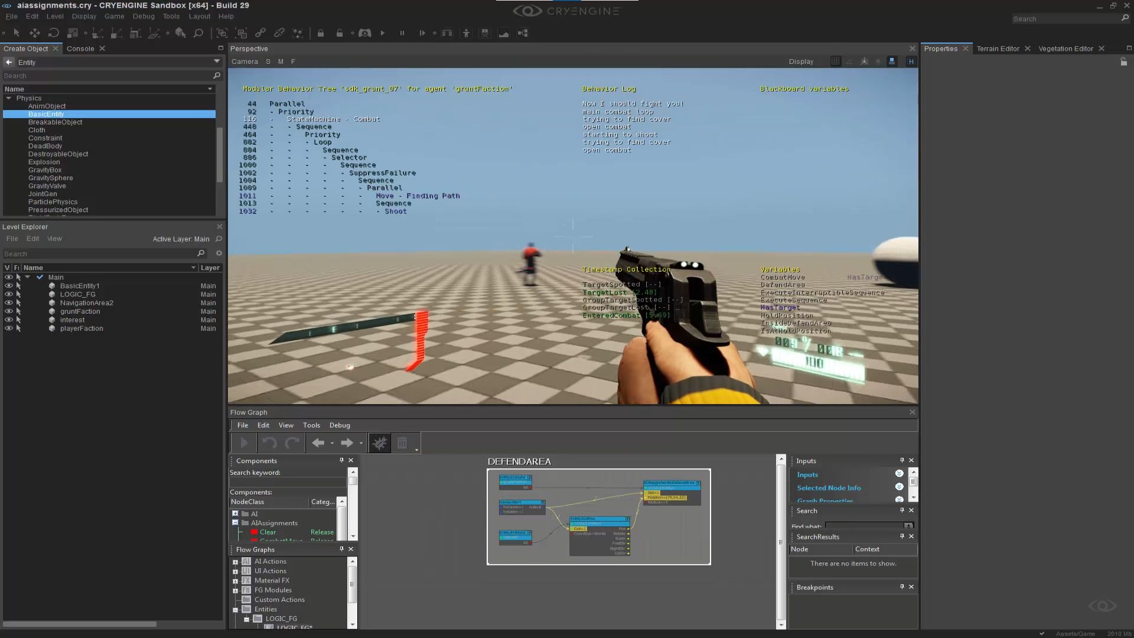The height and width of the screenshot is (638, 1134).
Task: Collapse the AIAssignments component folder
Action: click(235, 523)
